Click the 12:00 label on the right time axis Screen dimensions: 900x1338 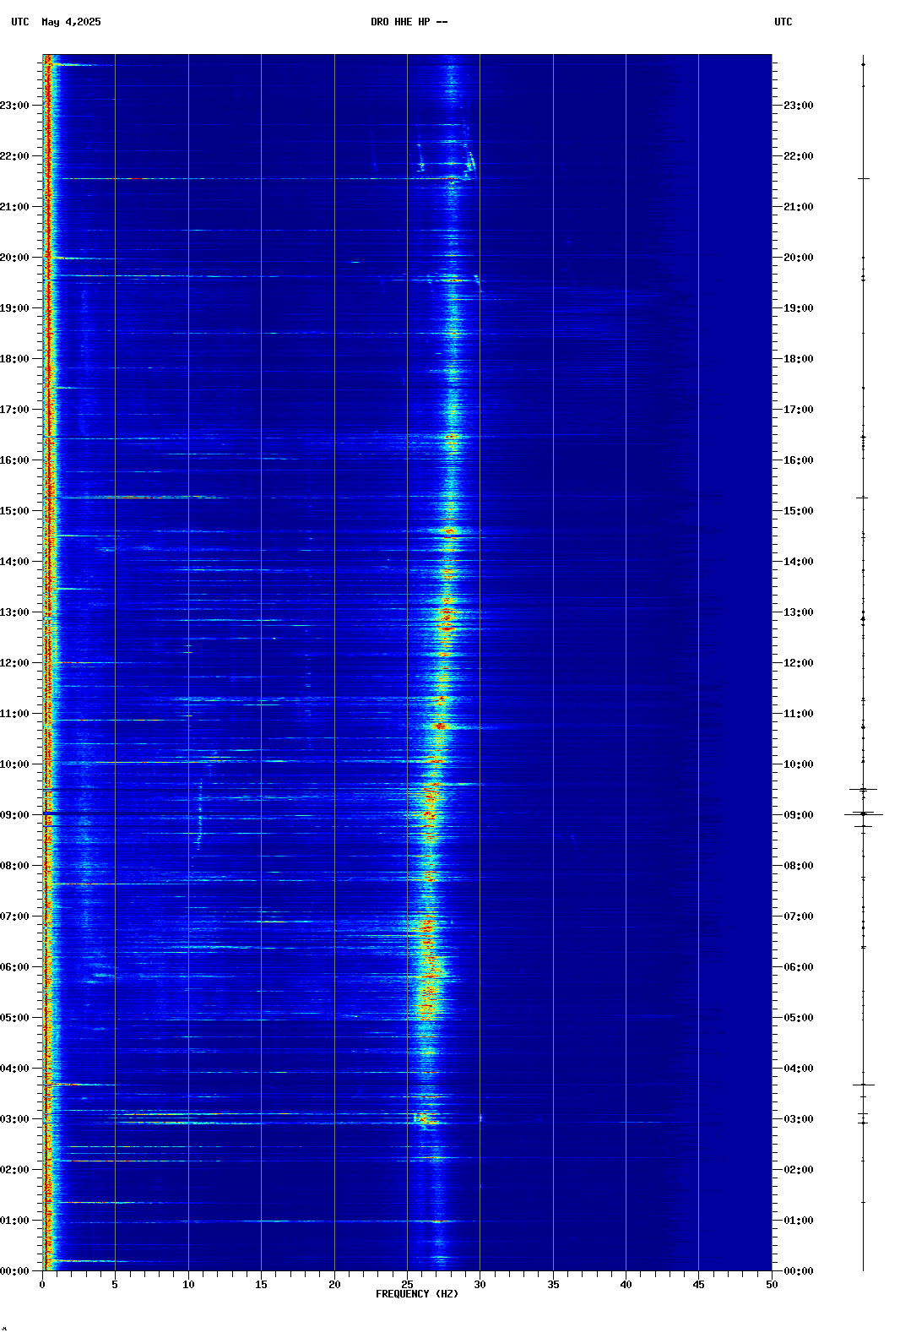(799, 663)
